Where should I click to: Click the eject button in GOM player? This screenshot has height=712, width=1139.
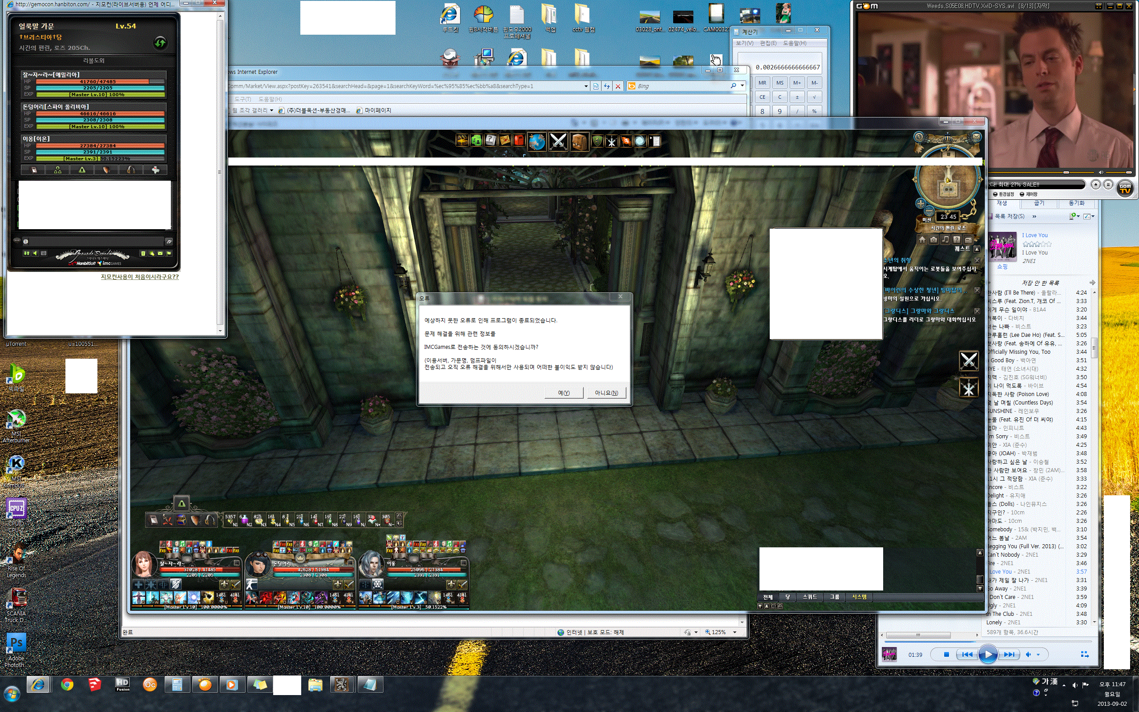1096,185
